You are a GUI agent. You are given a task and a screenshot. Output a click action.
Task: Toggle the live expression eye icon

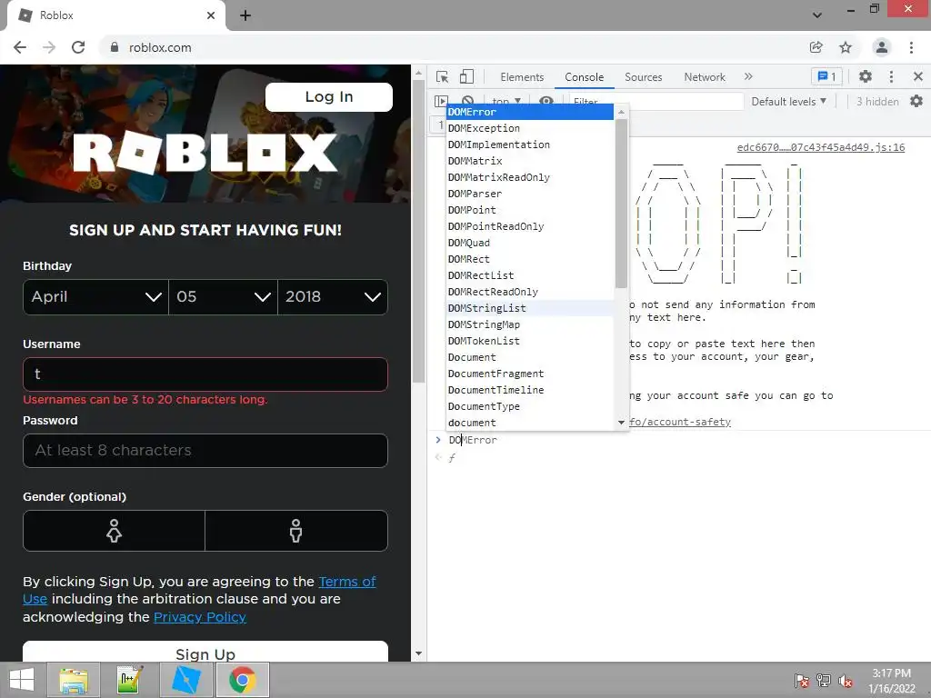pos(546,100)
